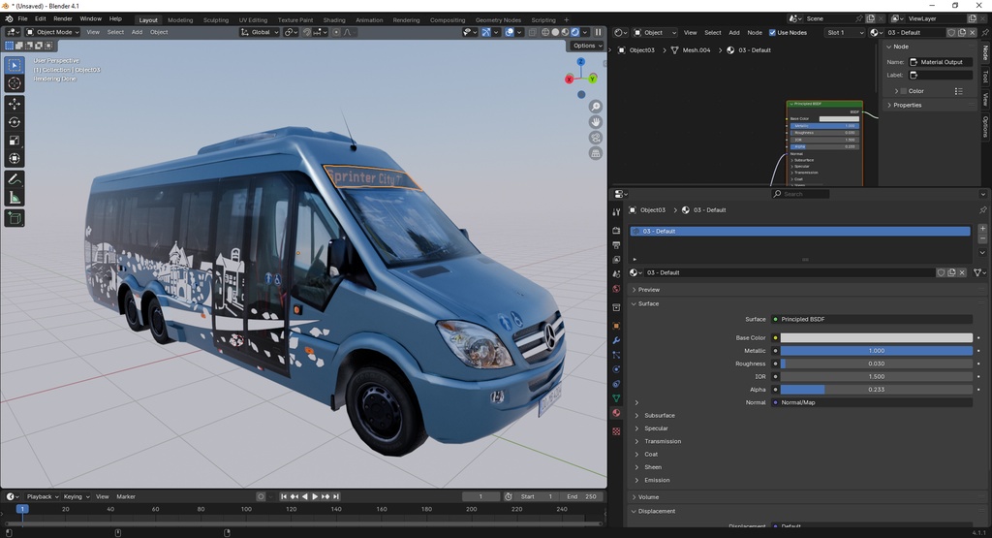
Task: Select the Cursor tool in viewport toolbar
Action: pos(15,83)
